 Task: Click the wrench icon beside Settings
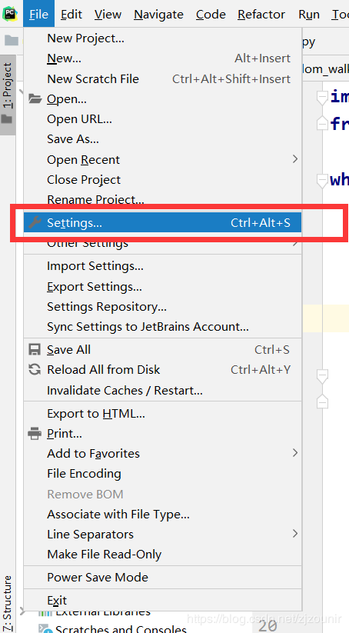pos(35,222)
